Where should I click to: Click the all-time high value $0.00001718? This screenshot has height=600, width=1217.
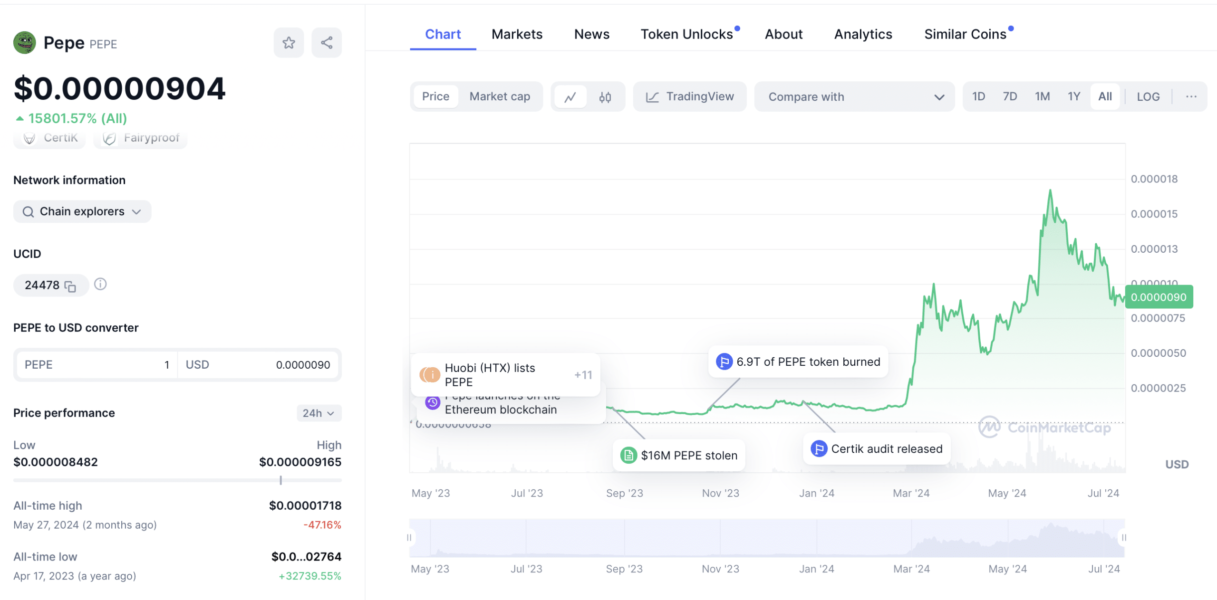click(305, 505)
